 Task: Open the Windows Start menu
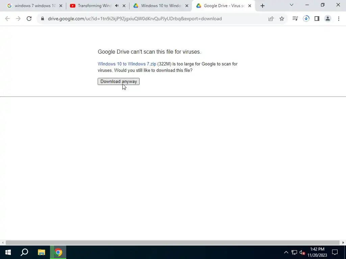click(x=8, y=252)
